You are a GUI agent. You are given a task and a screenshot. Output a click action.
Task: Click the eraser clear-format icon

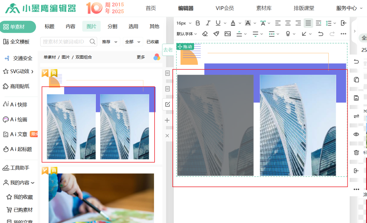click(205, 34)
